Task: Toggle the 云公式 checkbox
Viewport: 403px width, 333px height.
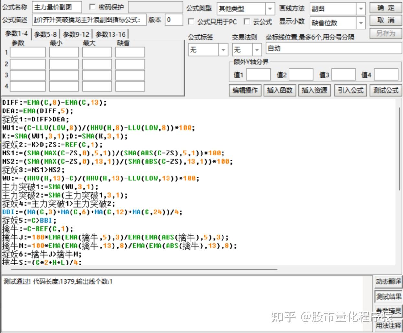Action: point(247,22)
